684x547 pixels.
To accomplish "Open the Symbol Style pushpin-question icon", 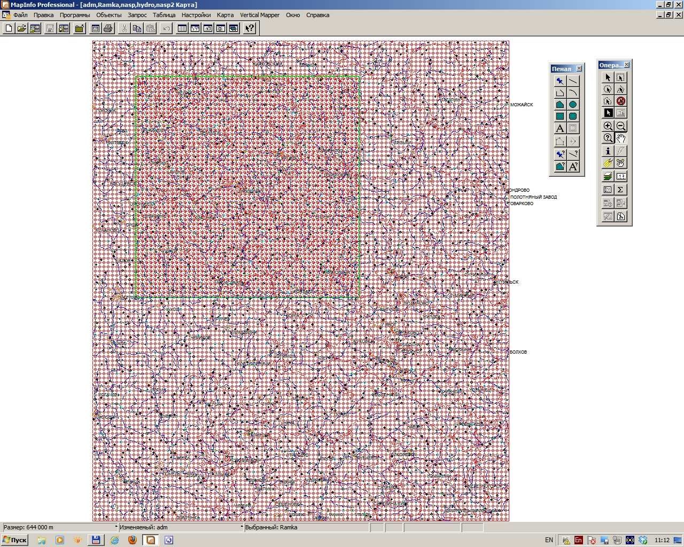I will click(x=560, y=154).
